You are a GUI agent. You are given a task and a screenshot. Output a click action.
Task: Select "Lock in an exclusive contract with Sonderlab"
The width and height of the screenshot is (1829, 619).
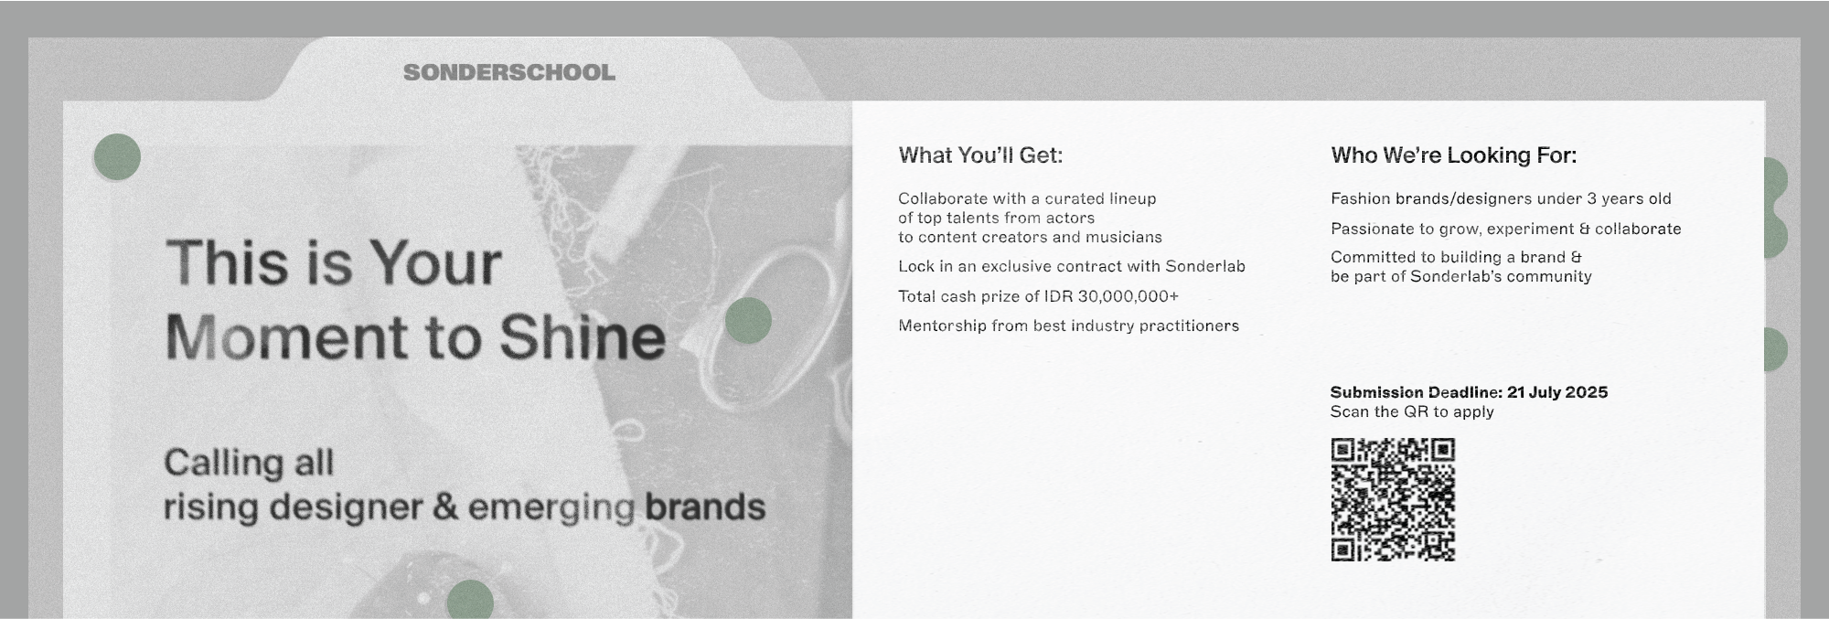click(x=1071, y=266)
